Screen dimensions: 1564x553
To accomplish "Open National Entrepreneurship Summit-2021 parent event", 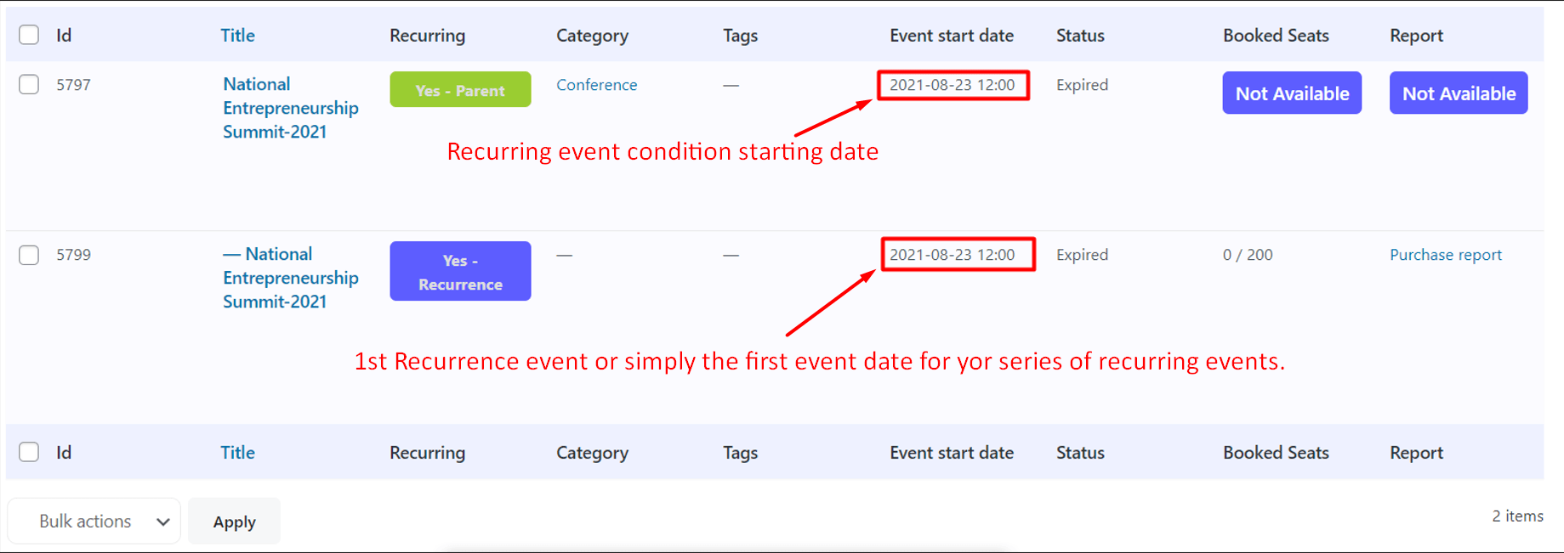I will [290, 107].
